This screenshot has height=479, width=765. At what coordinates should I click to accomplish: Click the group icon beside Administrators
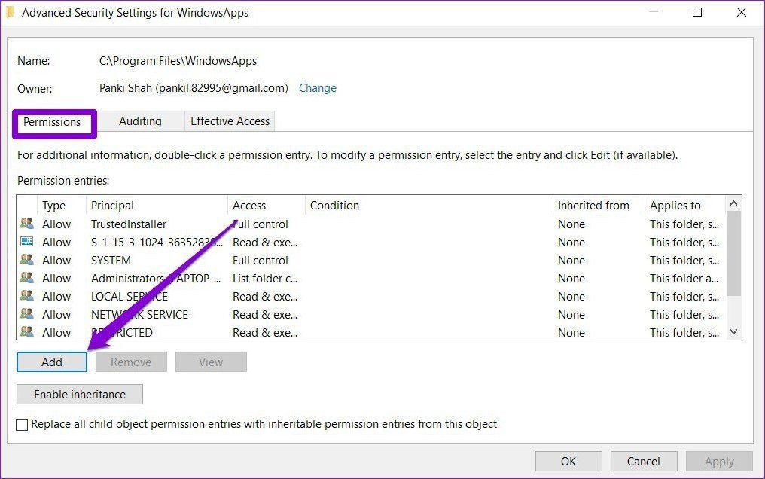[27, 278]
